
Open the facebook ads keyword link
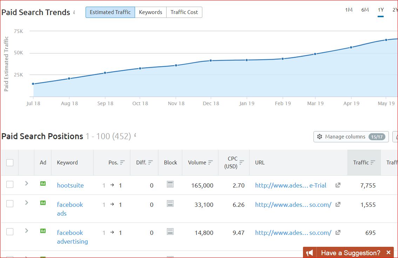tap(70, 209)
